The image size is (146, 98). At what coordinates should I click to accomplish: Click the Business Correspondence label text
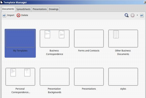54,52
